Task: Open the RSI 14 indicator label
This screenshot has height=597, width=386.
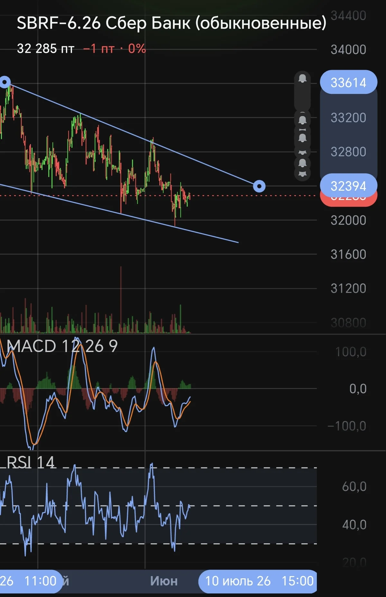Action: 31,462
